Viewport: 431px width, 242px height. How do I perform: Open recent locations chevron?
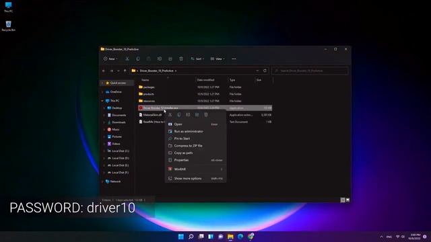tap(119, 71)
